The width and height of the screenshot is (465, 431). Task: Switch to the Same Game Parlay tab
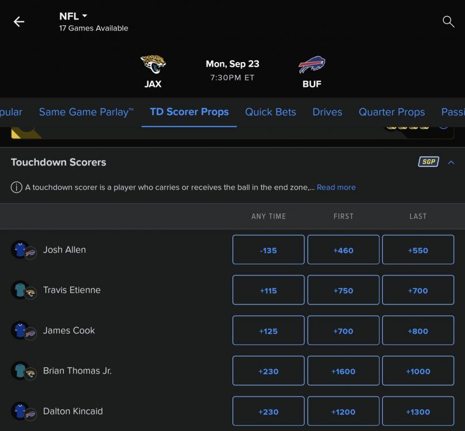pos(86,112)
